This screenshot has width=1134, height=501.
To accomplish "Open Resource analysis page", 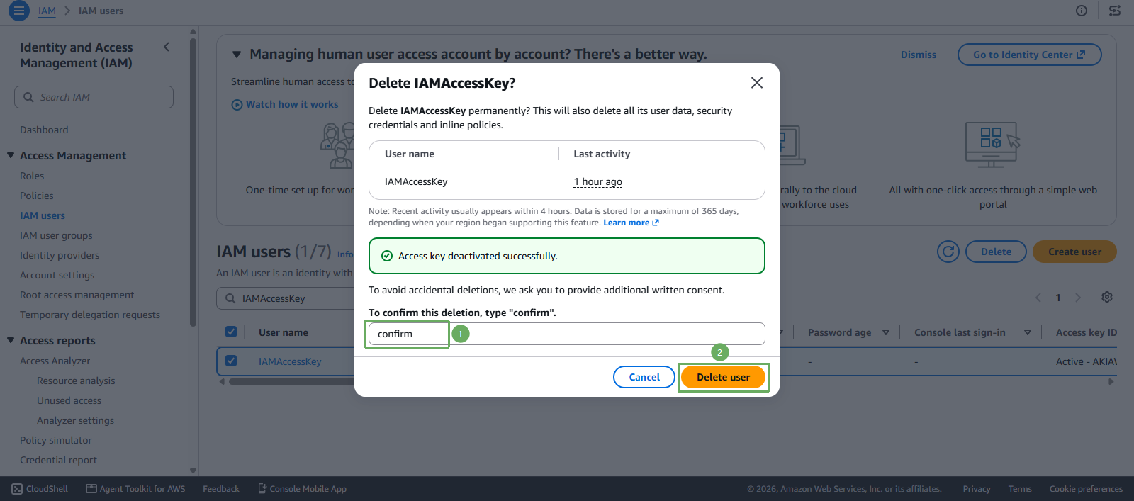I will [76, 381].
